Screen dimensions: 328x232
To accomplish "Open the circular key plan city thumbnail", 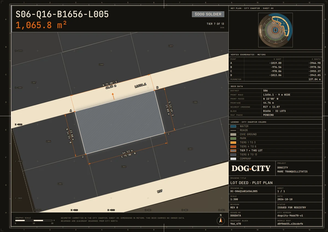I will pyautogui.click(x=276, y=30).
